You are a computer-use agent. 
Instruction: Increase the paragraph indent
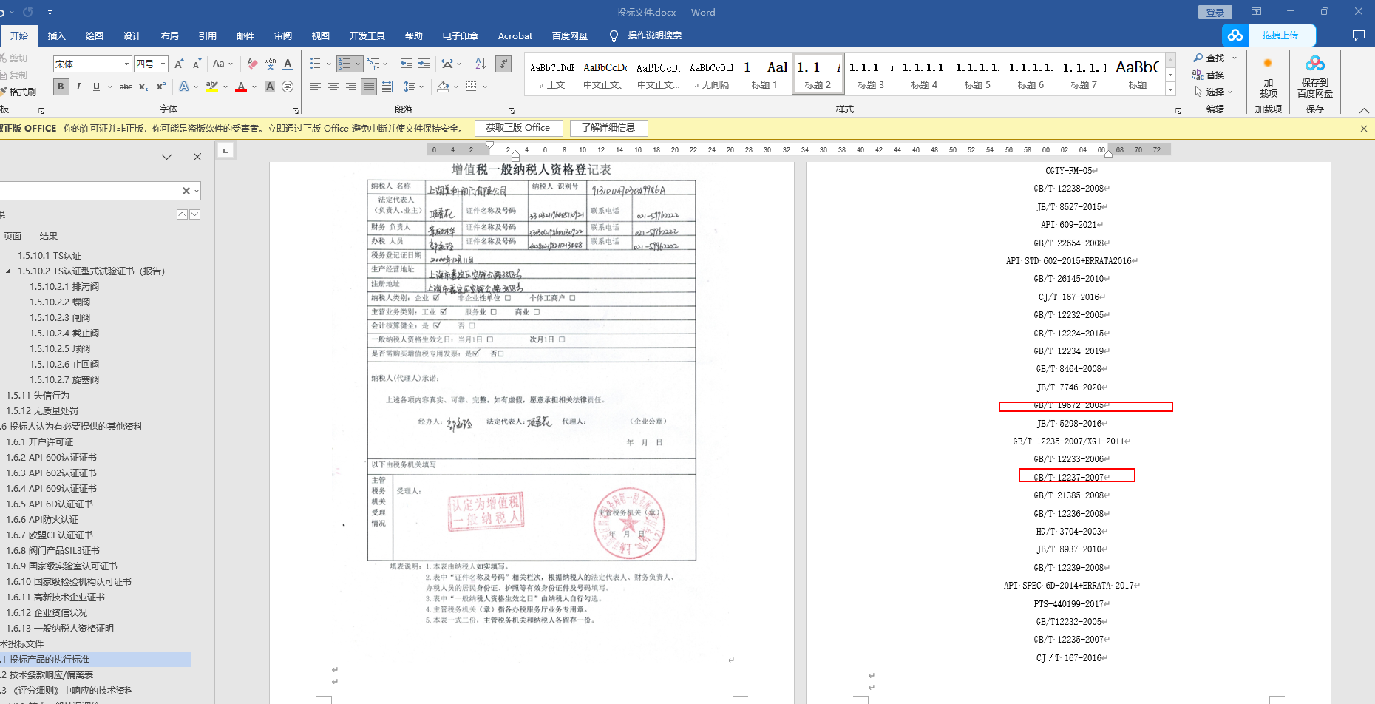point(424,64)
